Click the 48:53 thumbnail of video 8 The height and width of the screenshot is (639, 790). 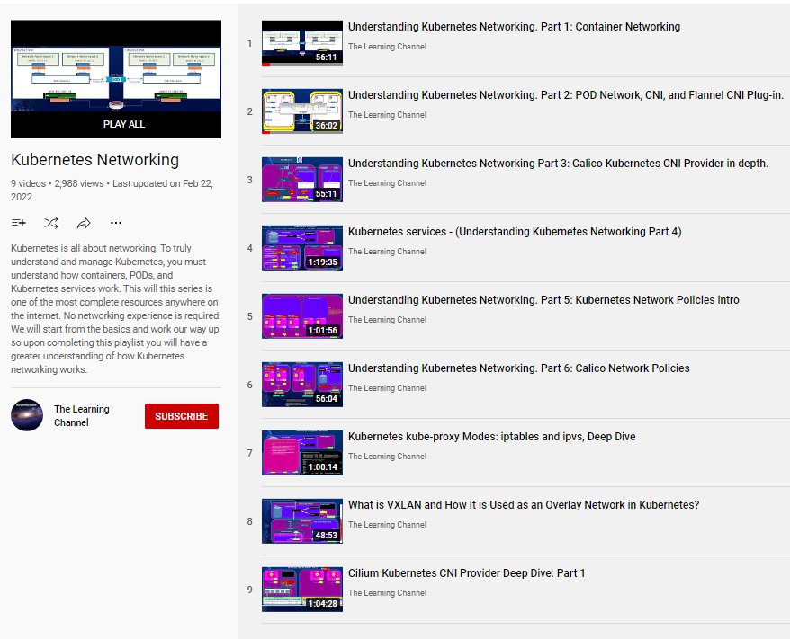click(x=302, y=521)
